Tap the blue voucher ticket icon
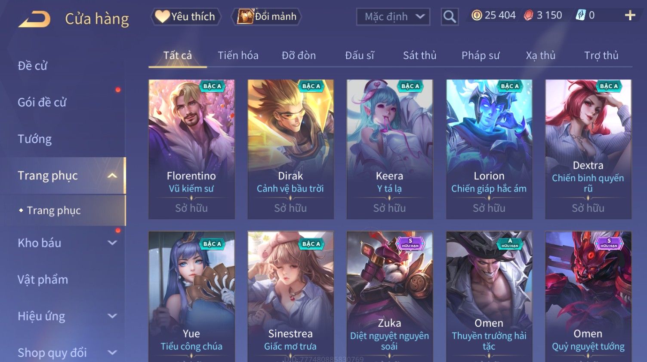 pos(581,15)
